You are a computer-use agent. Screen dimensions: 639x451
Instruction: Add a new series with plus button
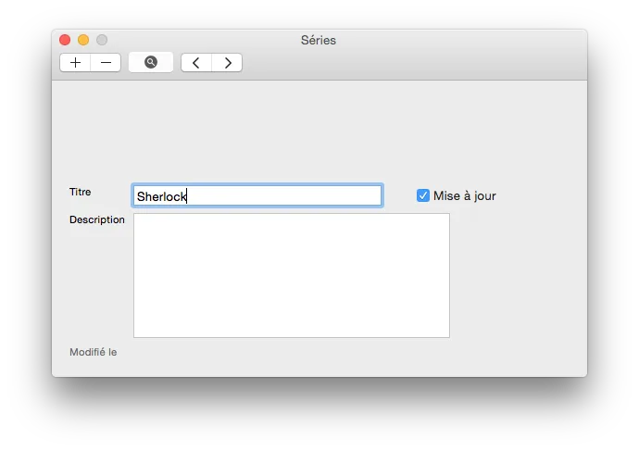tap(75, 63)
